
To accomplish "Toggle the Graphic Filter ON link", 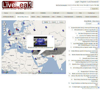I will coord(98,5).
